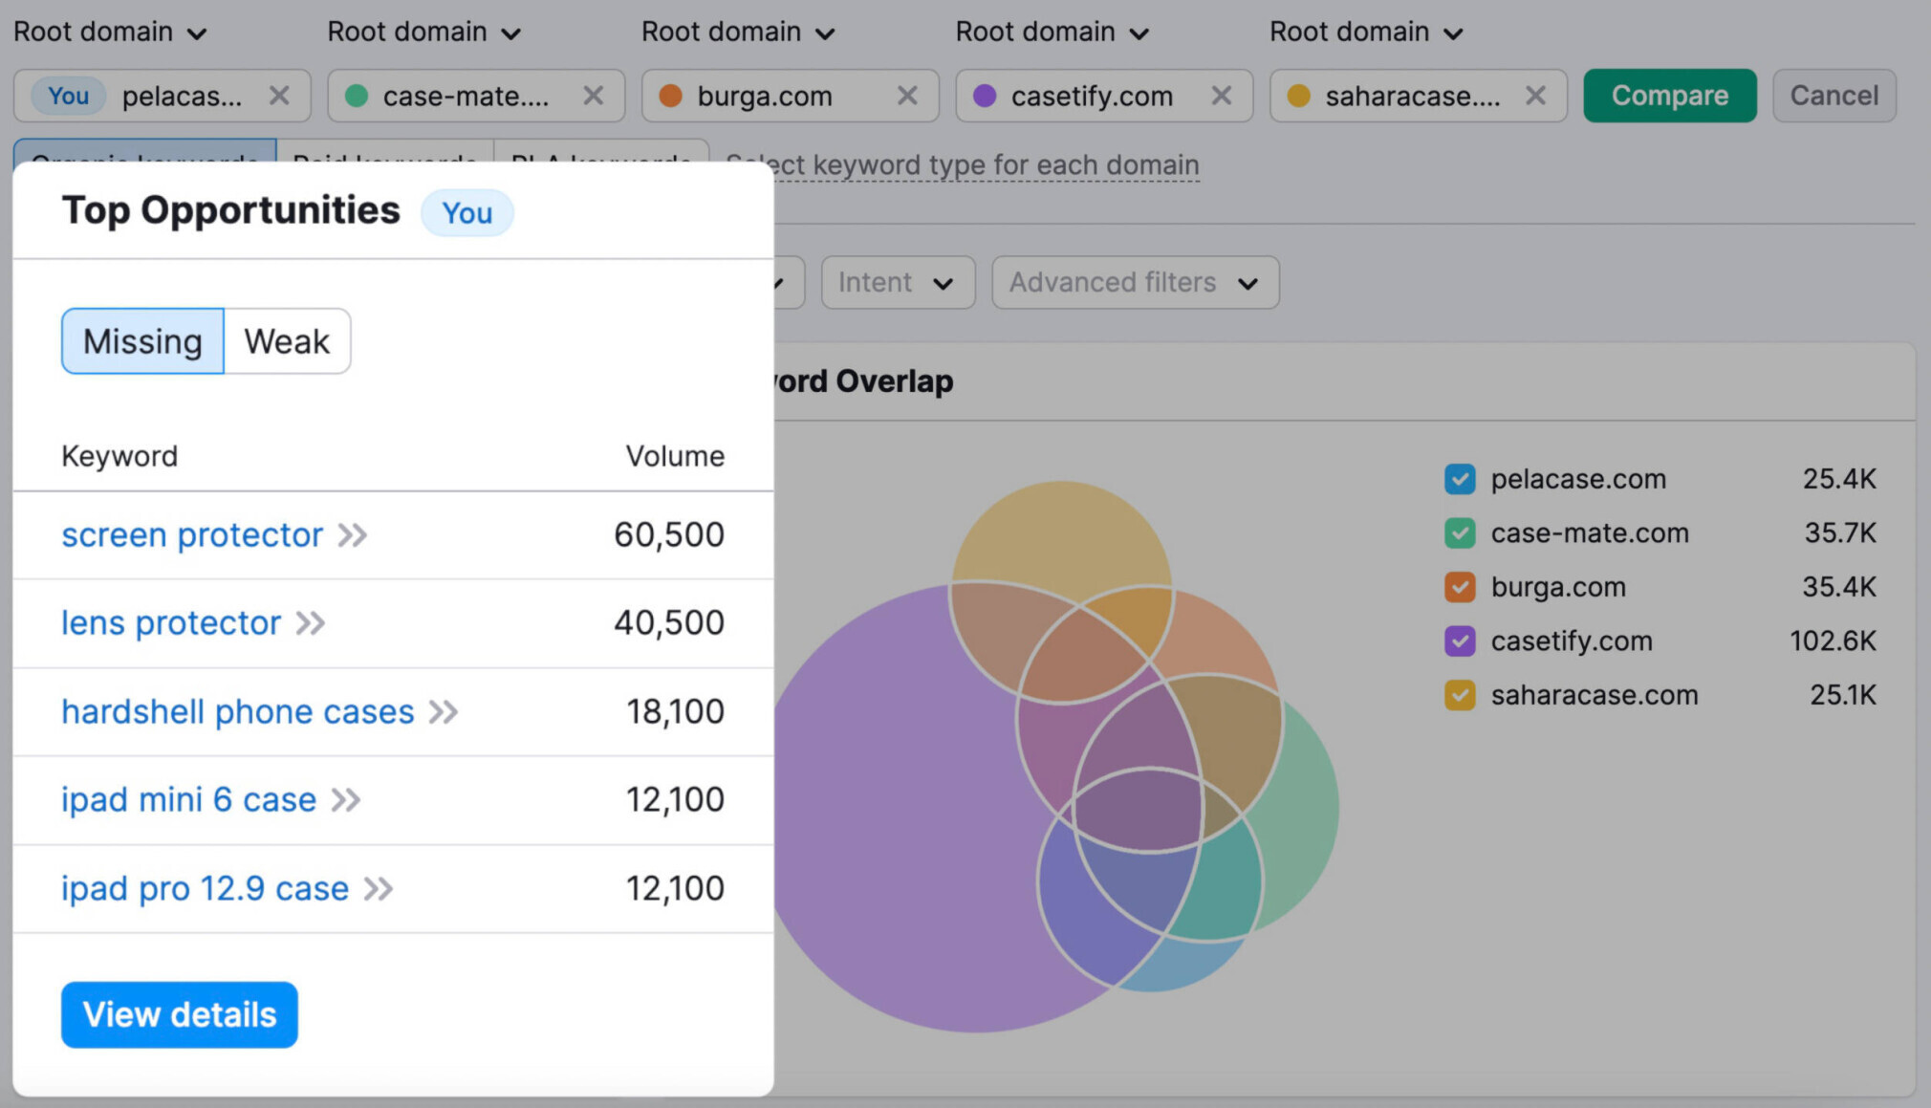Remove saharacase domain with its X icon
Image resolution: width=1931 pixels, height=1108 pixels.
1535,96
